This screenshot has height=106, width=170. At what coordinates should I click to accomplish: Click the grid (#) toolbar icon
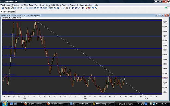[58, 8]
